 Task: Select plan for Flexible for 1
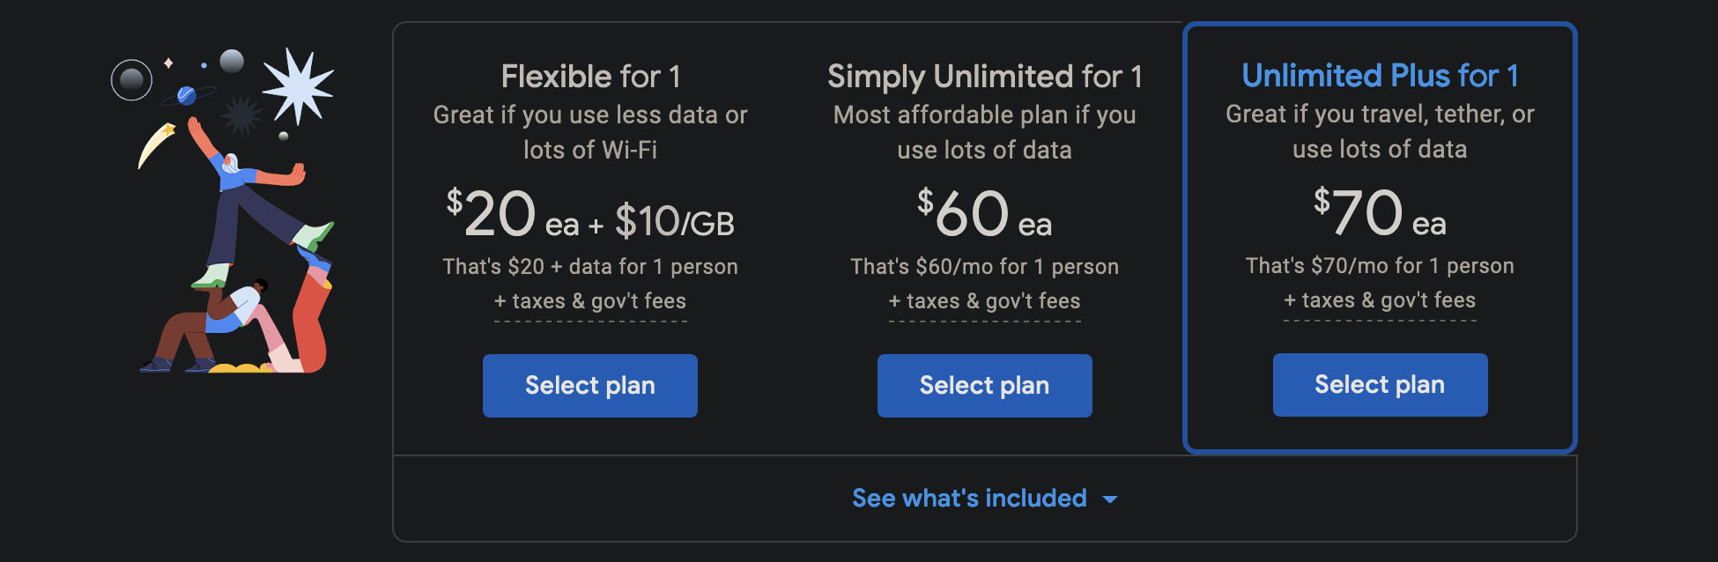pos(589,385)
